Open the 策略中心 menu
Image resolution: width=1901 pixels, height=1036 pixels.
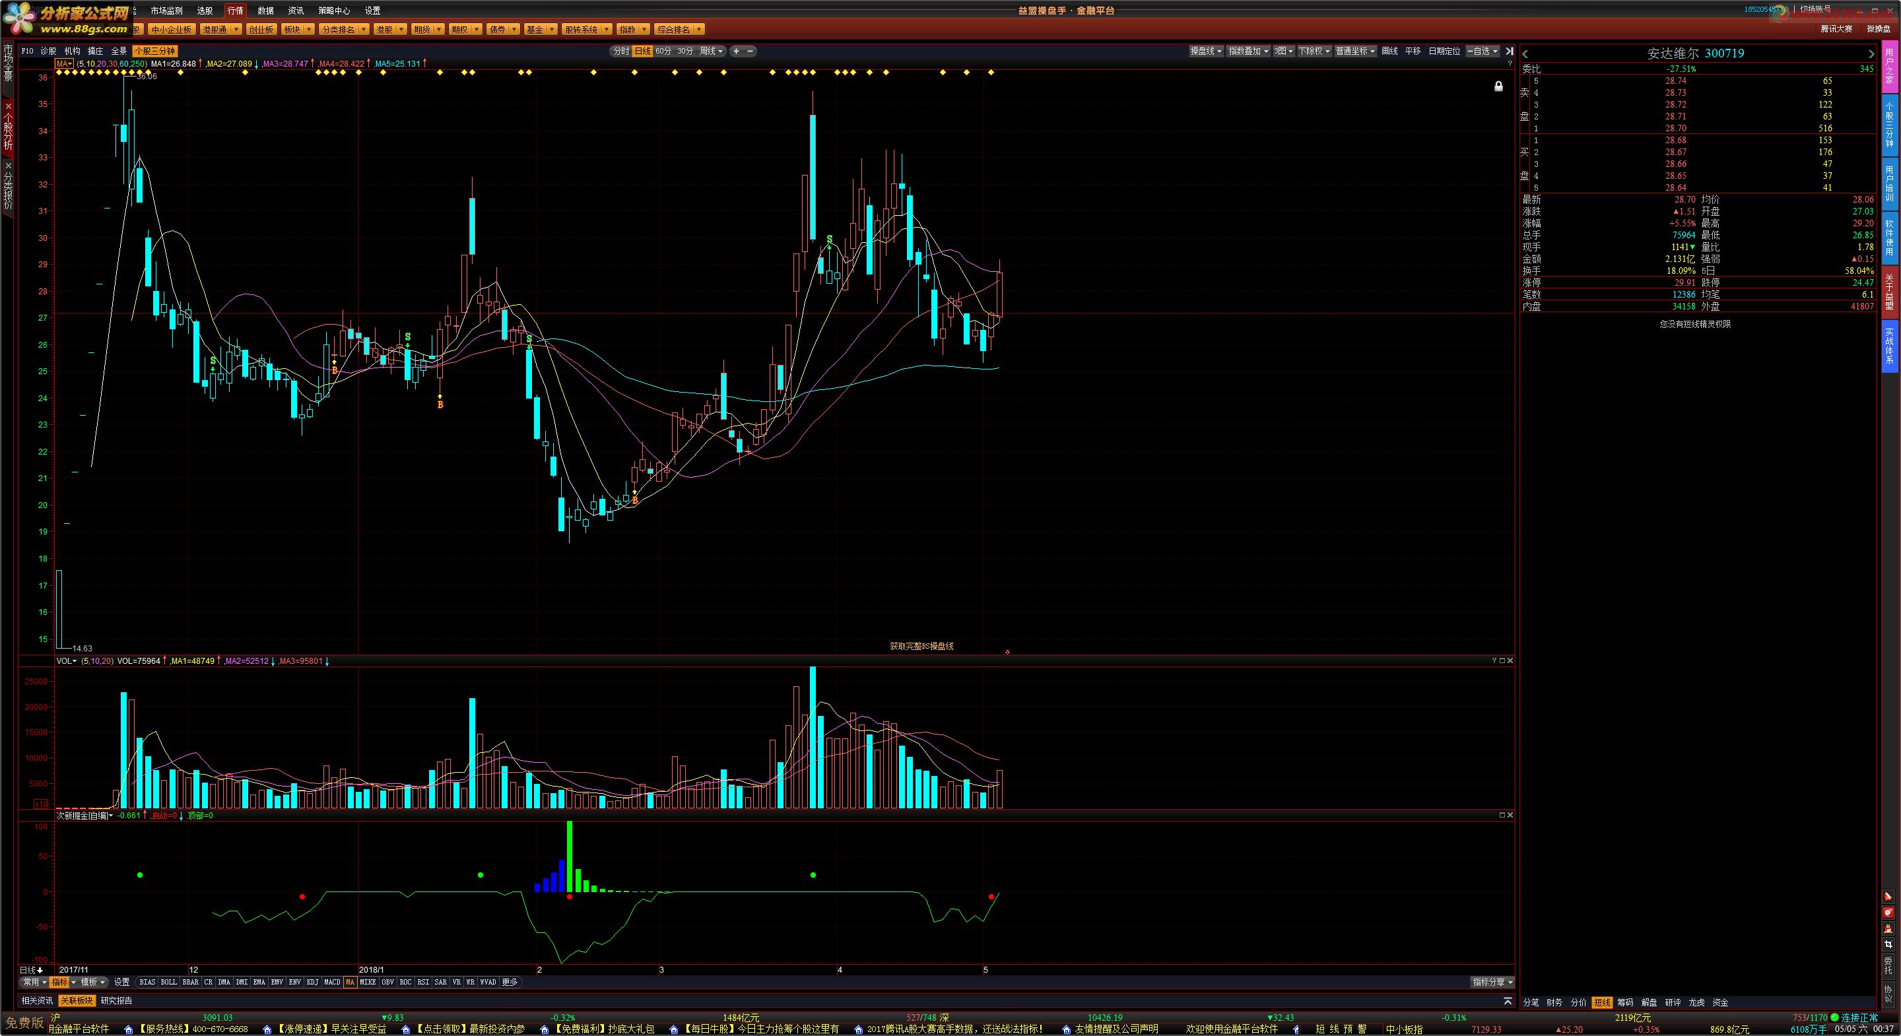click(333, 11)
